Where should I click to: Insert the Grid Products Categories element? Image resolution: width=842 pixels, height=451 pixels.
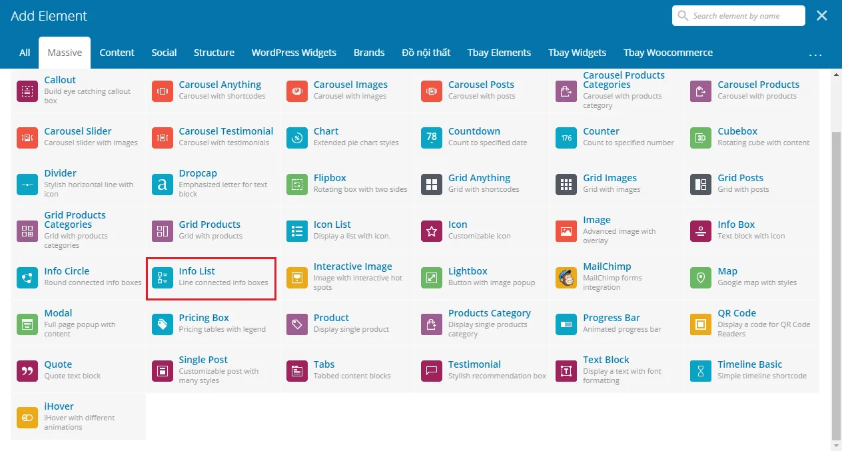pyautogui.click(x=78, y=231)
